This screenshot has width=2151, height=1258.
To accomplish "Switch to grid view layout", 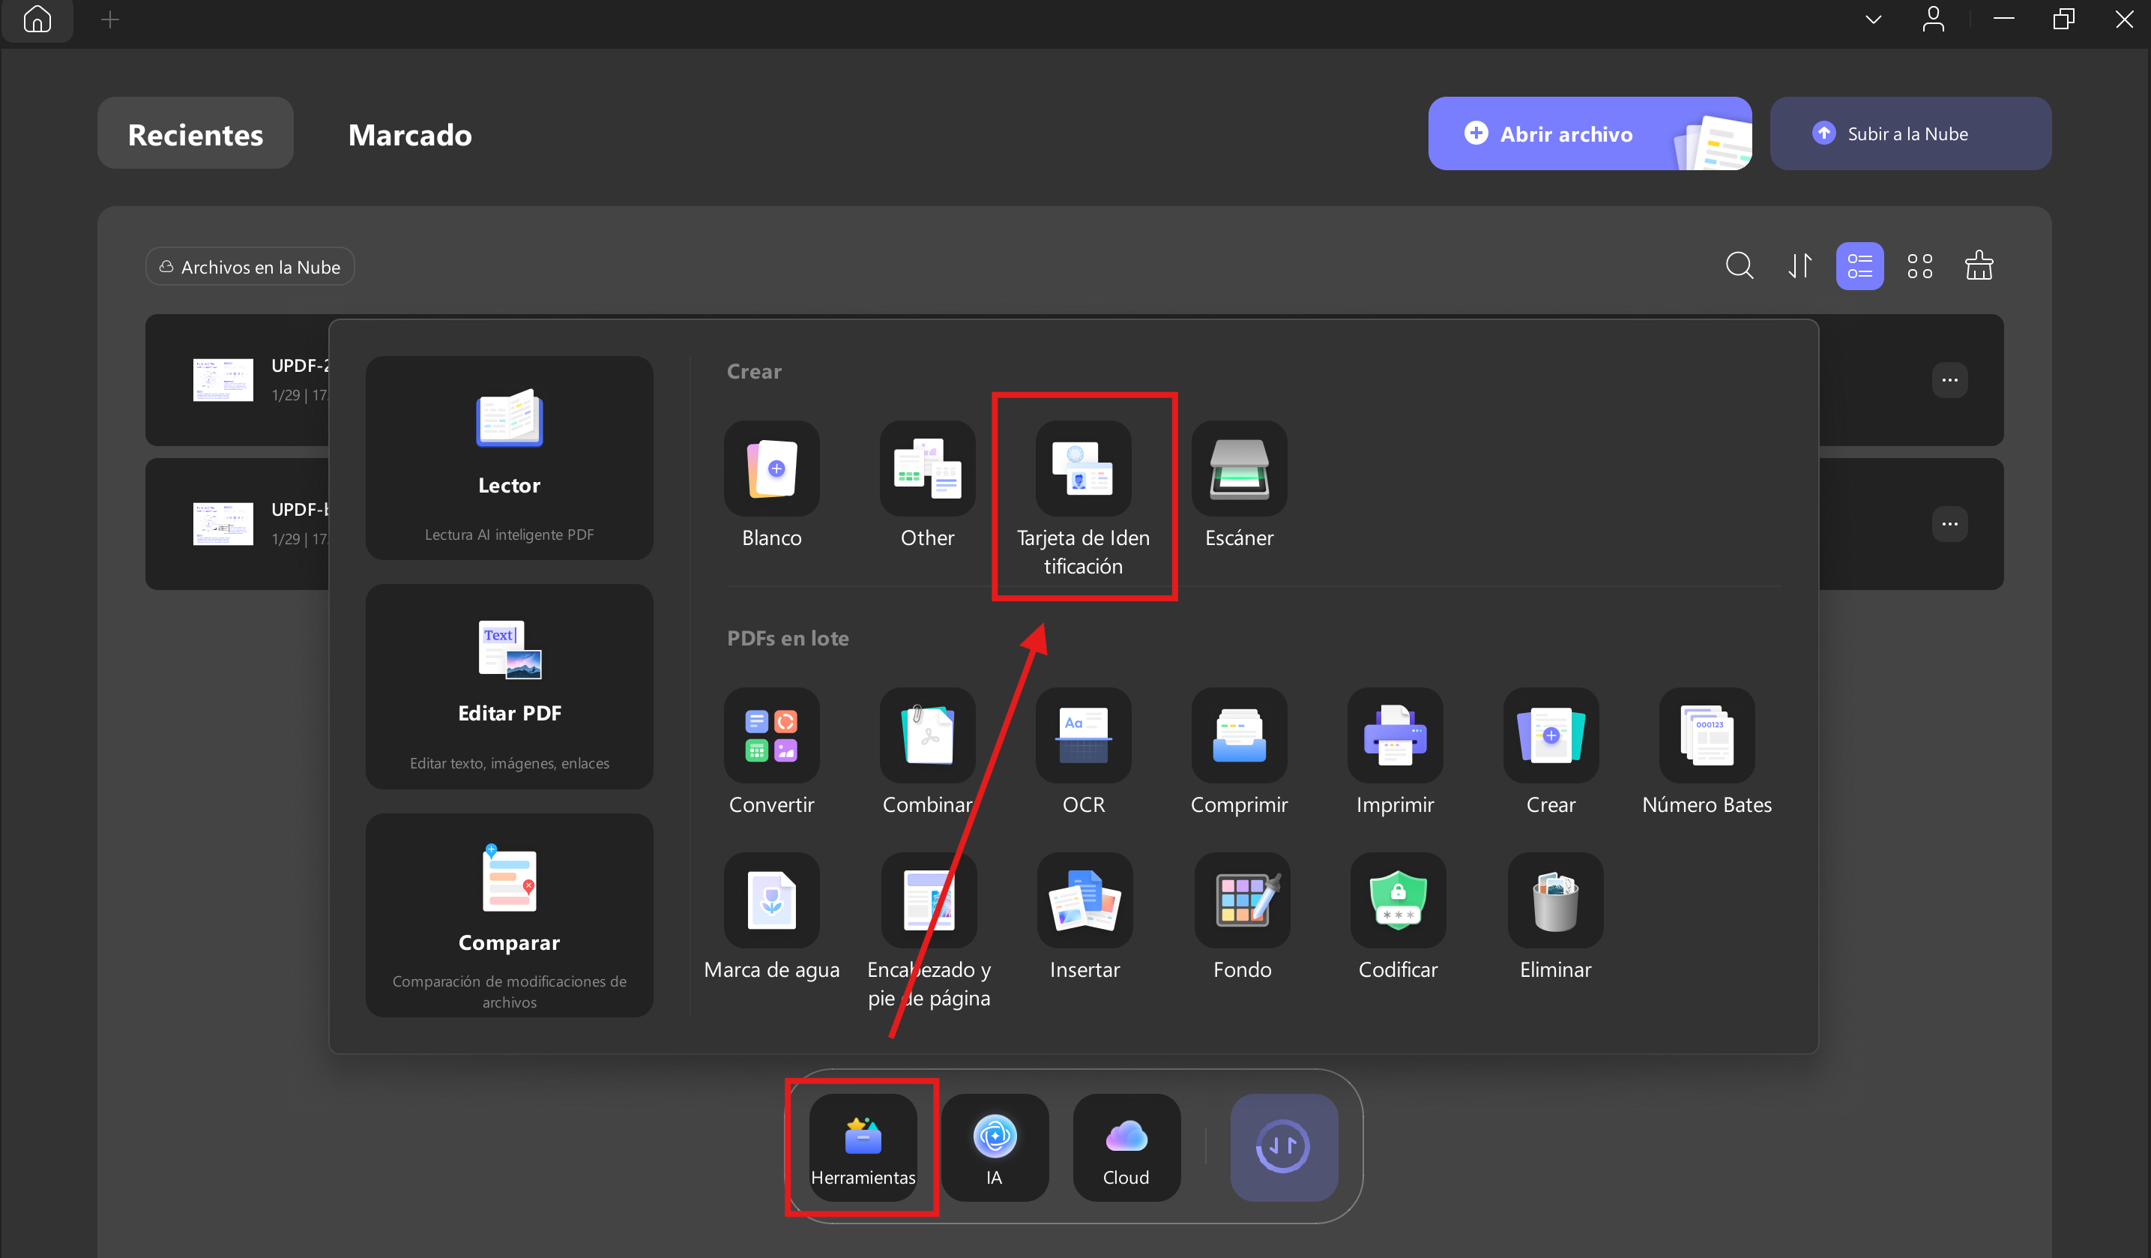I will tap(1919, 265).
